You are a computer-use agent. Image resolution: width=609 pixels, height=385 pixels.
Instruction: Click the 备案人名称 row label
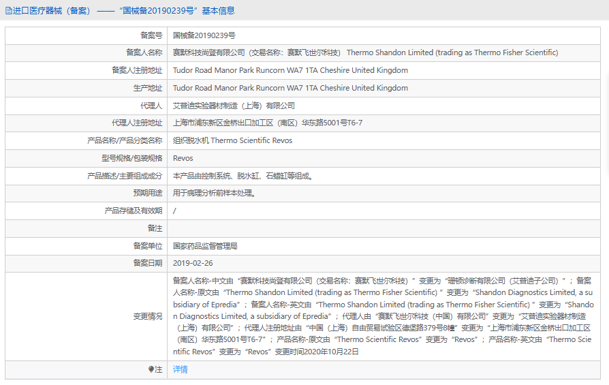[144, 52]
